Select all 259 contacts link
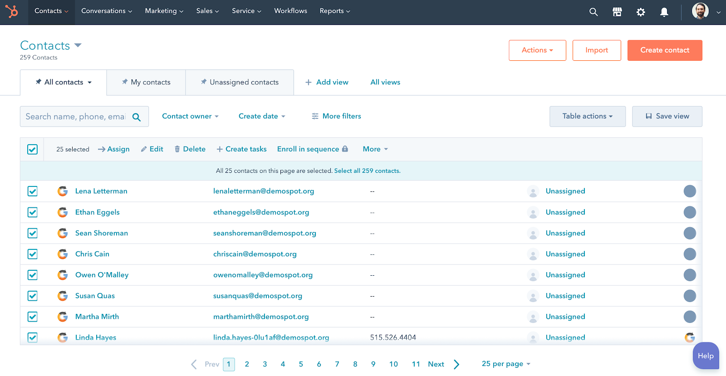The image size is (726, 376). pos(367,171)
